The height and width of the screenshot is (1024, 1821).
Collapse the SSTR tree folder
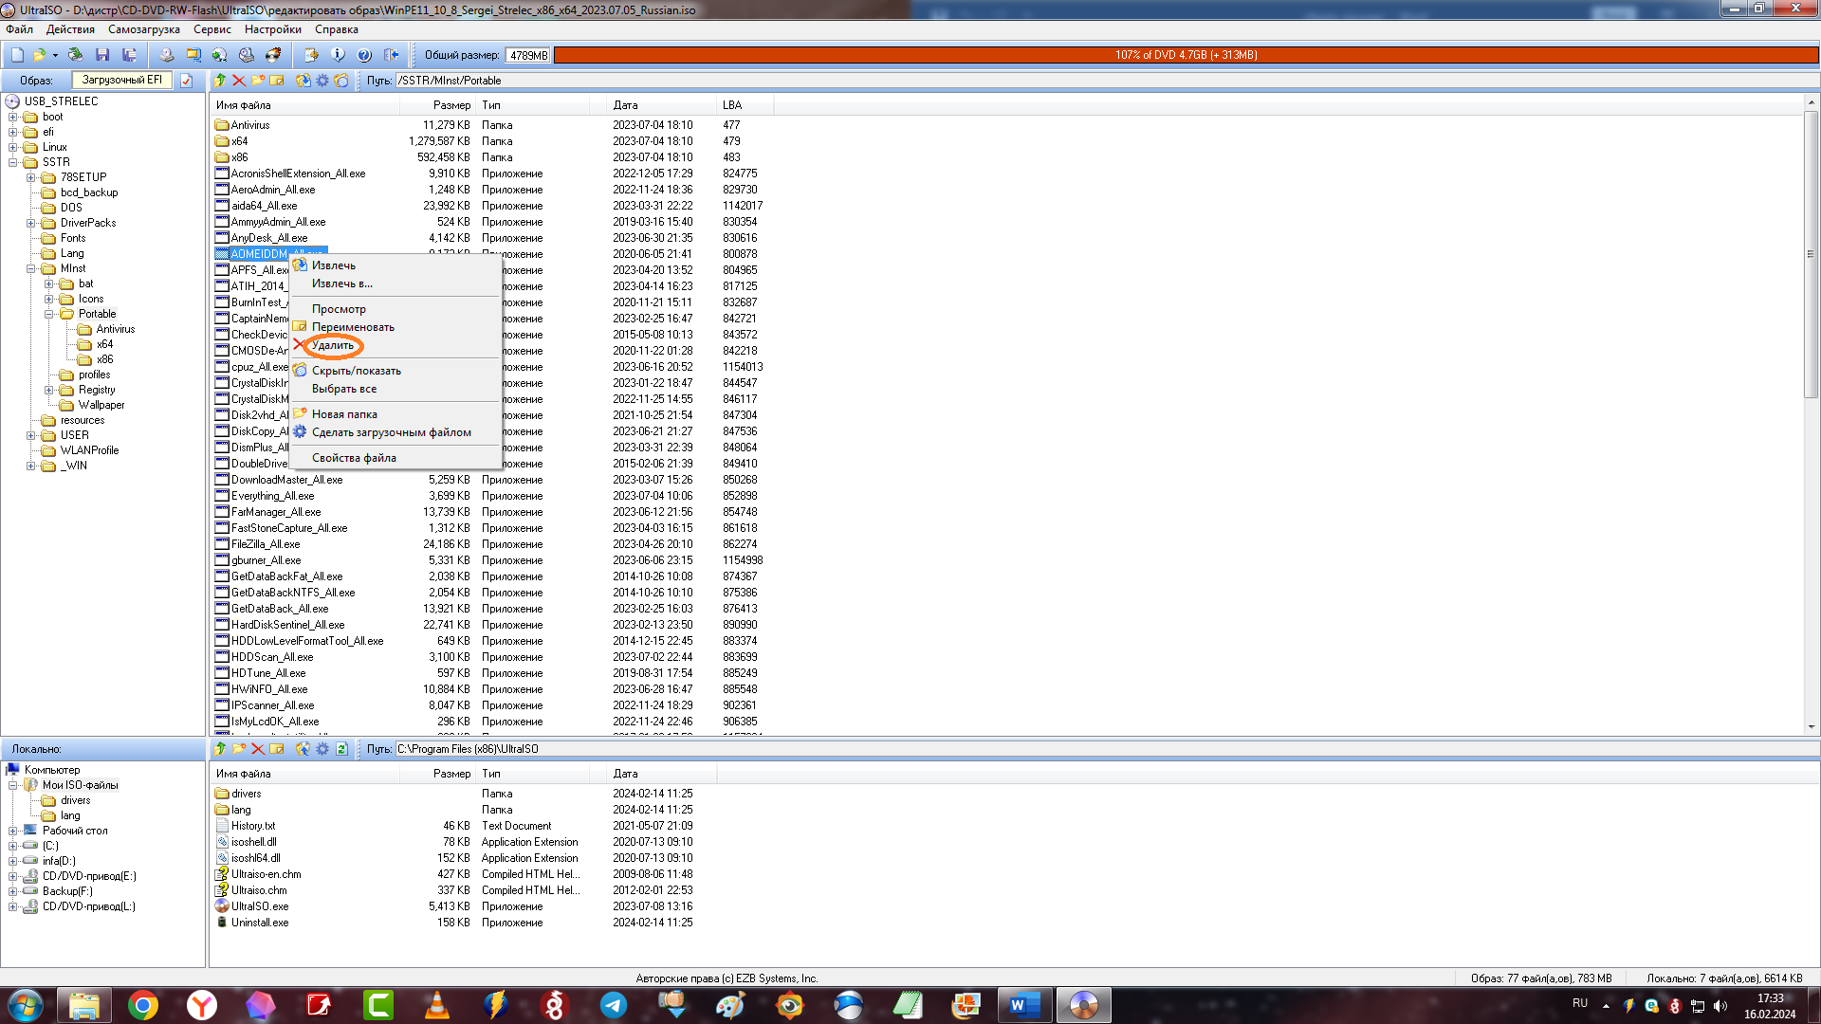tap(13, 162)
